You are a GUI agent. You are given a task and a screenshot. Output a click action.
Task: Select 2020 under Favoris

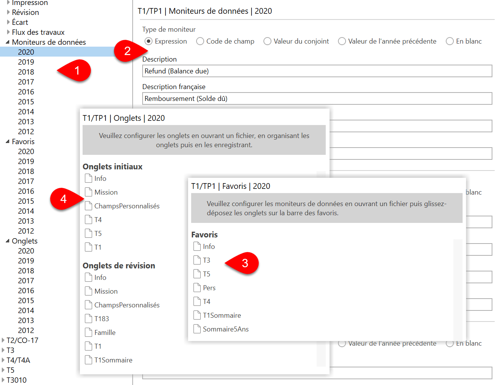pos(26,151)
